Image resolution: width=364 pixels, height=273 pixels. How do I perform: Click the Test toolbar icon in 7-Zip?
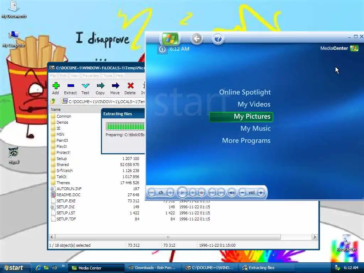85,89
